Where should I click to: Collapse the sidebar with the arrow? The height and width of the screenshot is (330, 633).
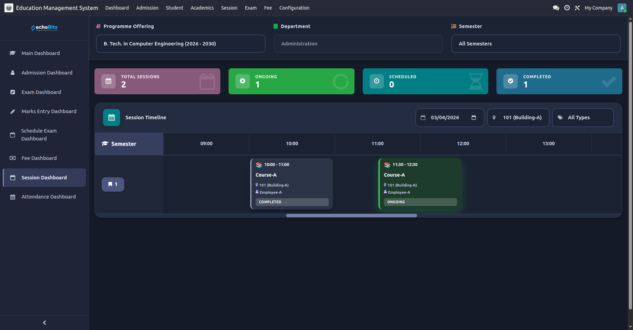[x=44, y=322]
